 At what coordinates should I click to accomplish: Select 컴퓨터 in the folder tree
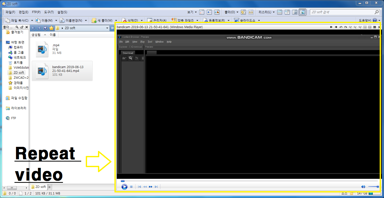pos(16,47)
